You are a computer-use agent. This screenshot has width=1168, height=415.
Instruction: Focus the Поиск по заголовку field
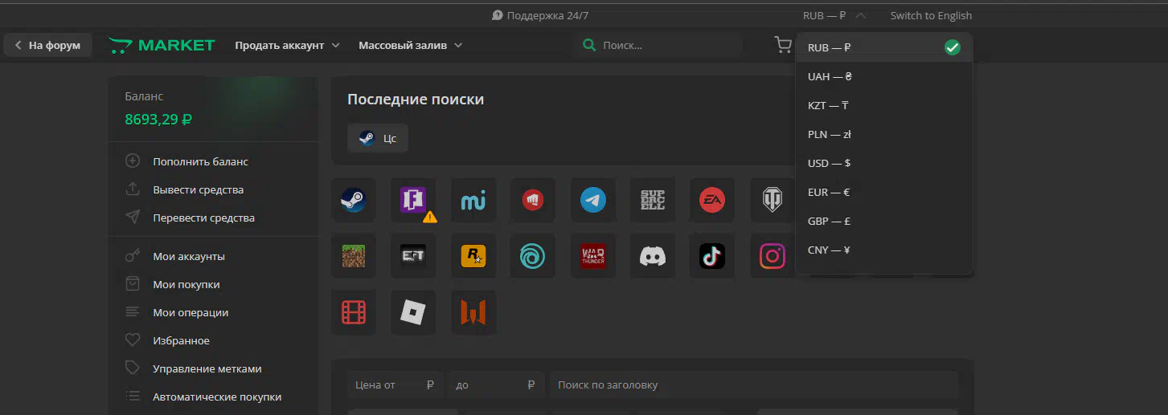[753, 384]
